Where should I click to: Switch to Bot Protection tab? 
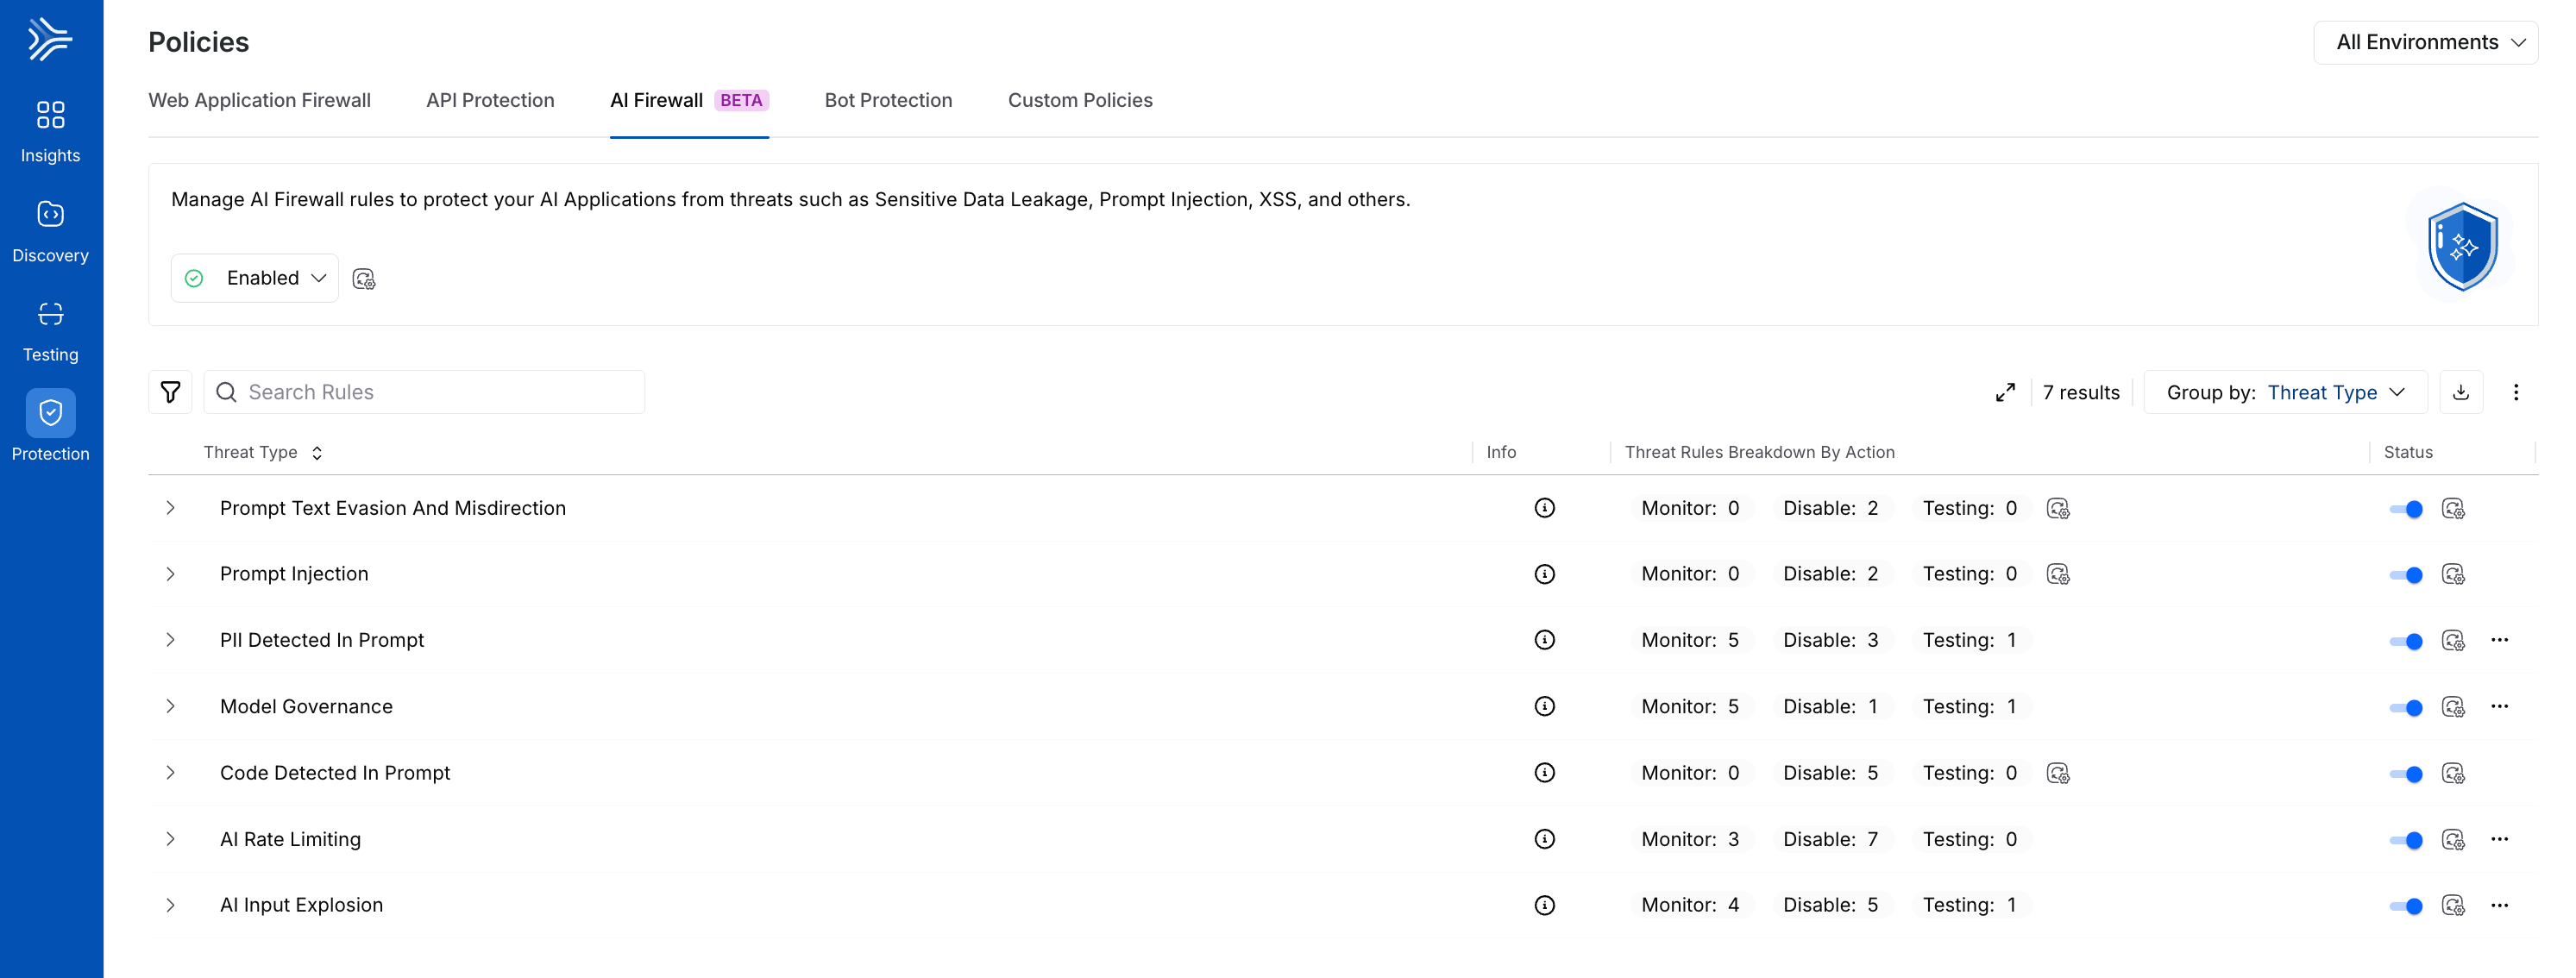[x=888, y=100]
